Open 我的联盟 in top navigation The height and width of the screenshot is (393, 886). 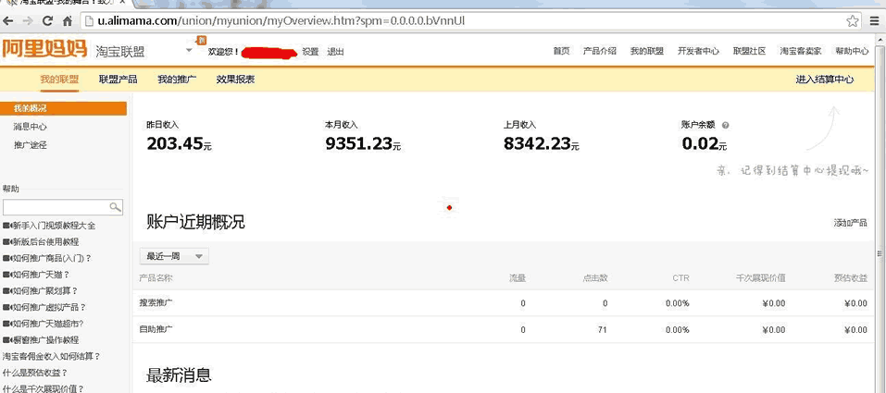(647, 51)
